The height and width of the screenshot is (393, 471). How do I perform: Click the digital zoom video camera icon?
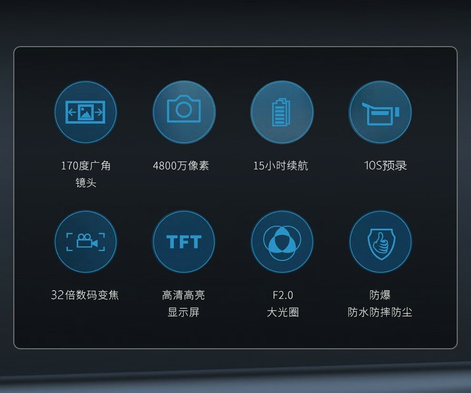[86, 242]
